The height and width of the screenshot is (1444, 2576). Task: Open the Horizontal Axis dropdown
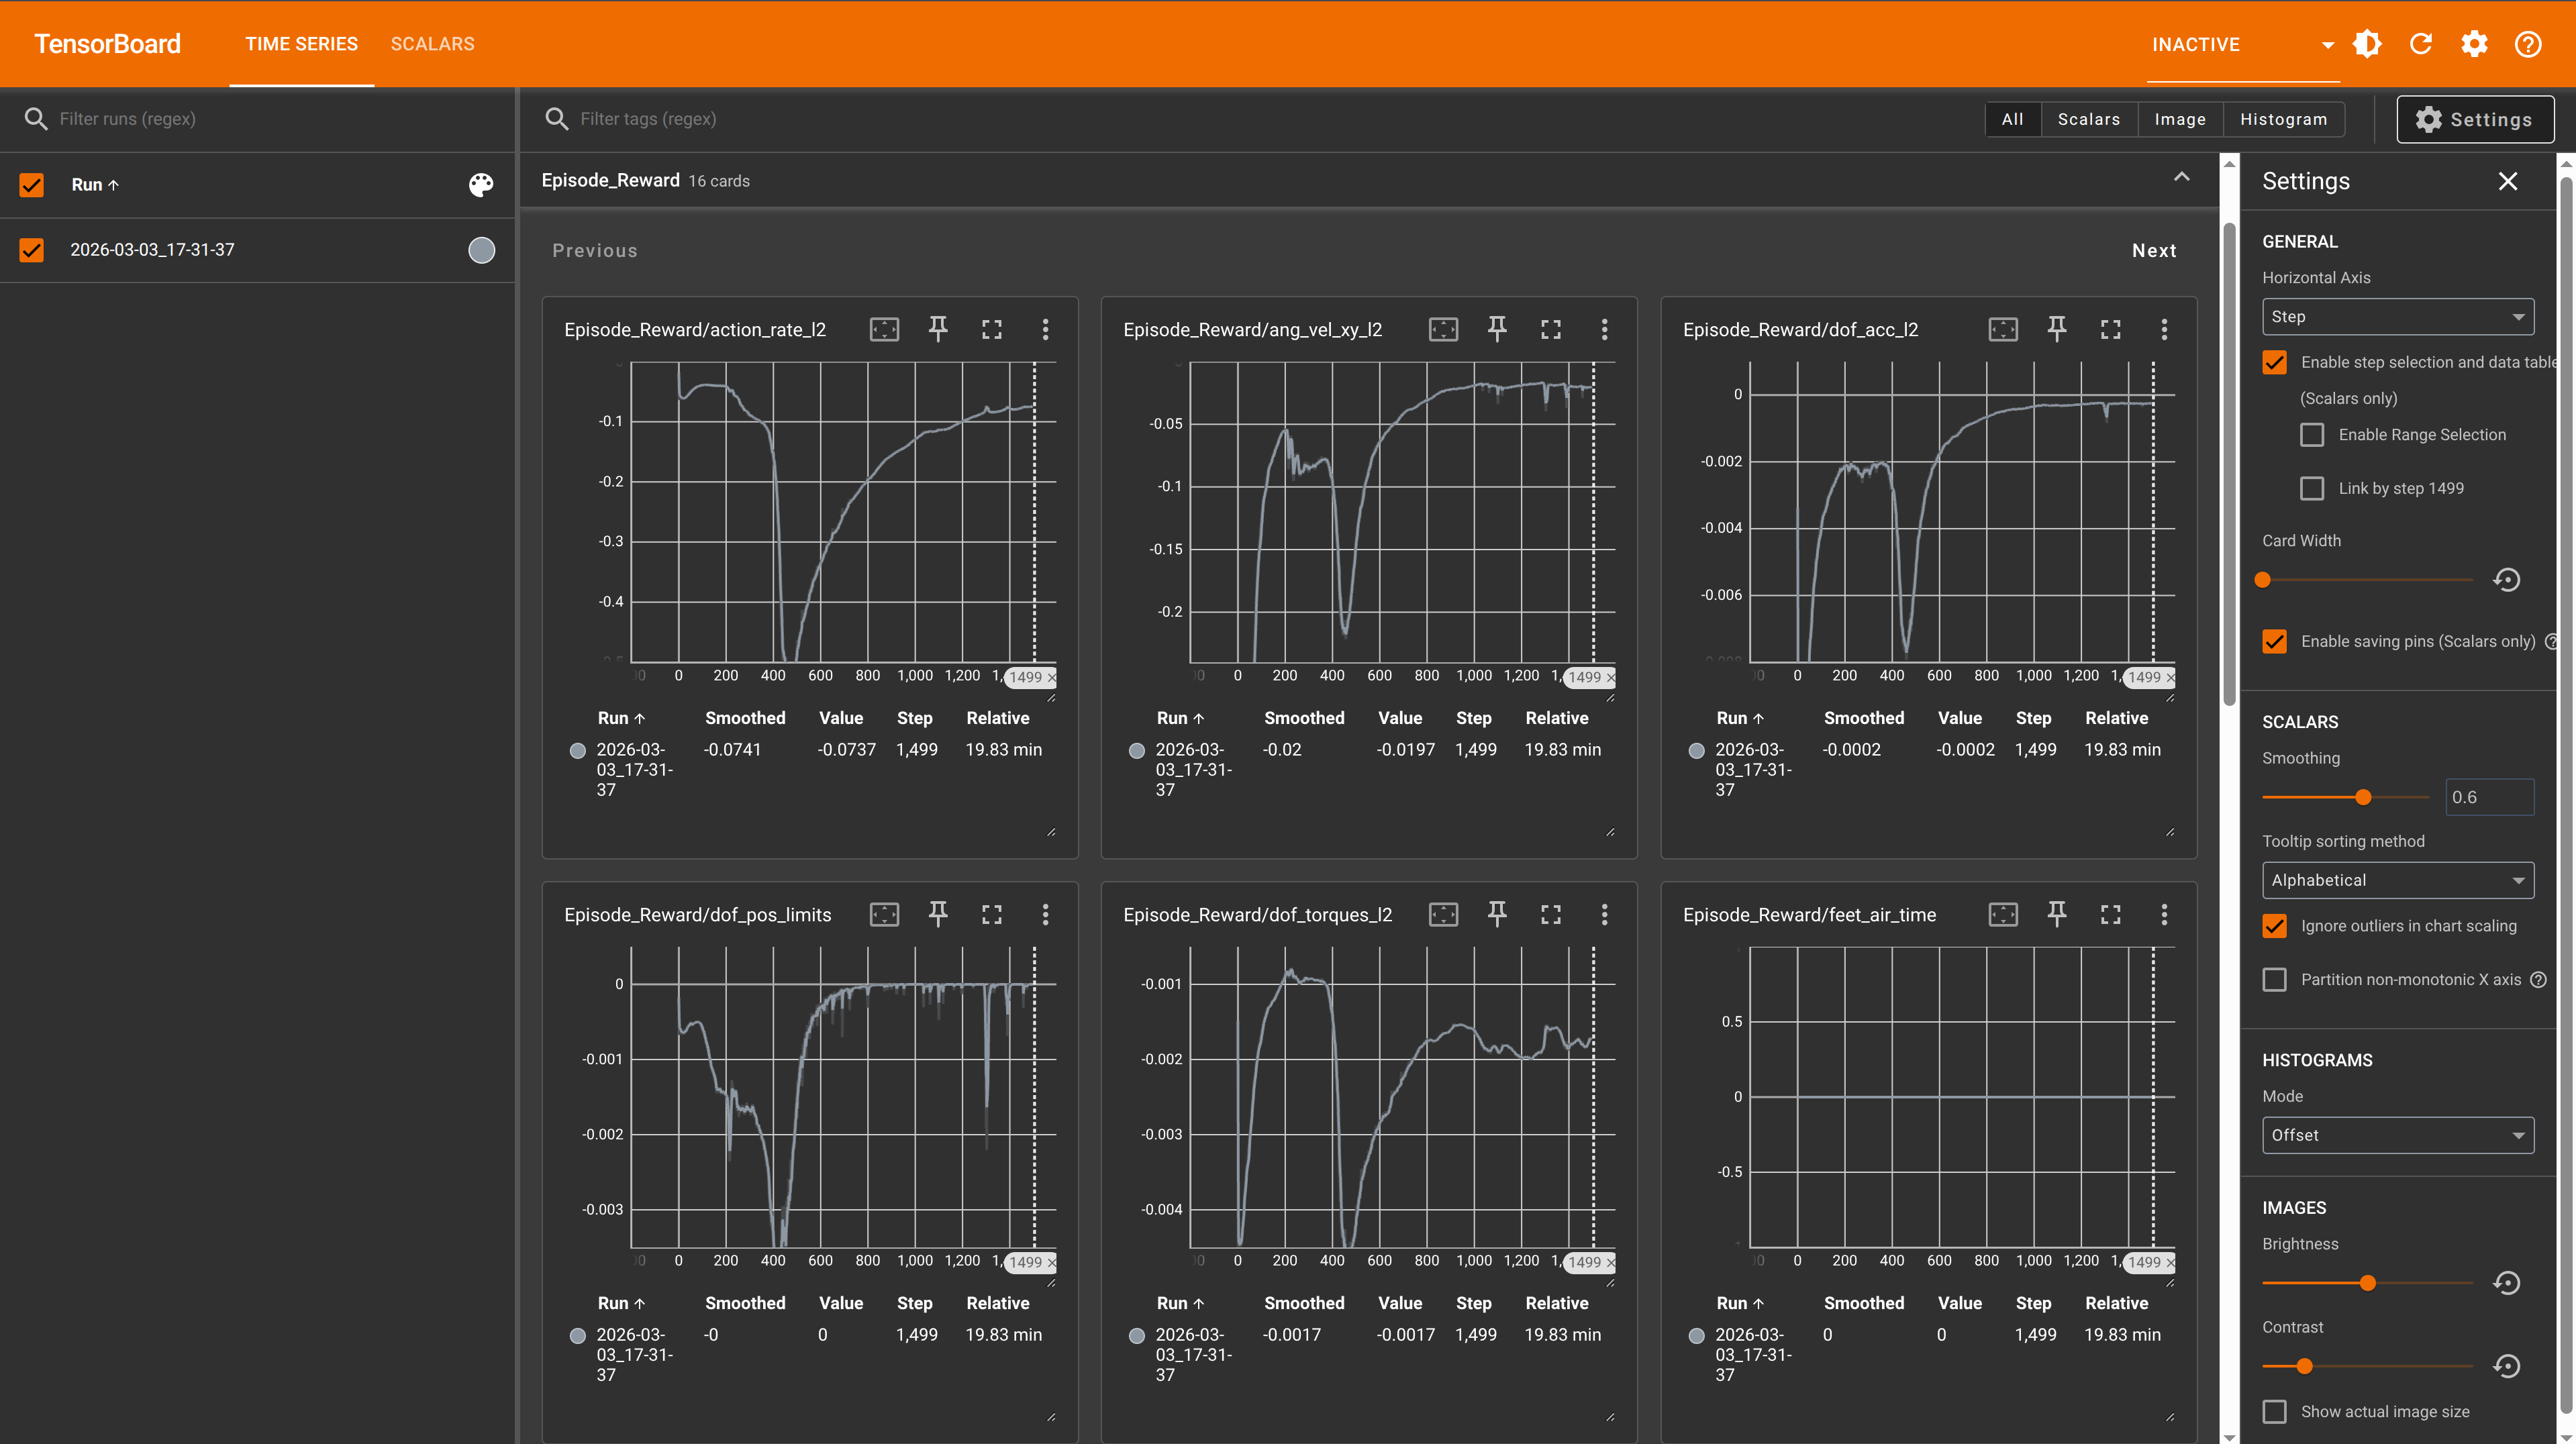[x=2397, y=316]
